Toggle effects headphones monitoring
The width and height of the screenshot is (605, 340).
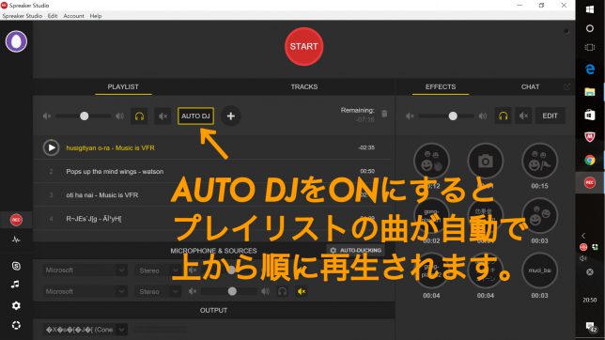503,116
